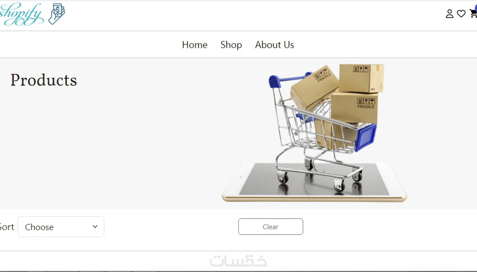The height and width of the screenshot is (272, 477).
Task: Click the Clear button
Action: tap(270, 227)
